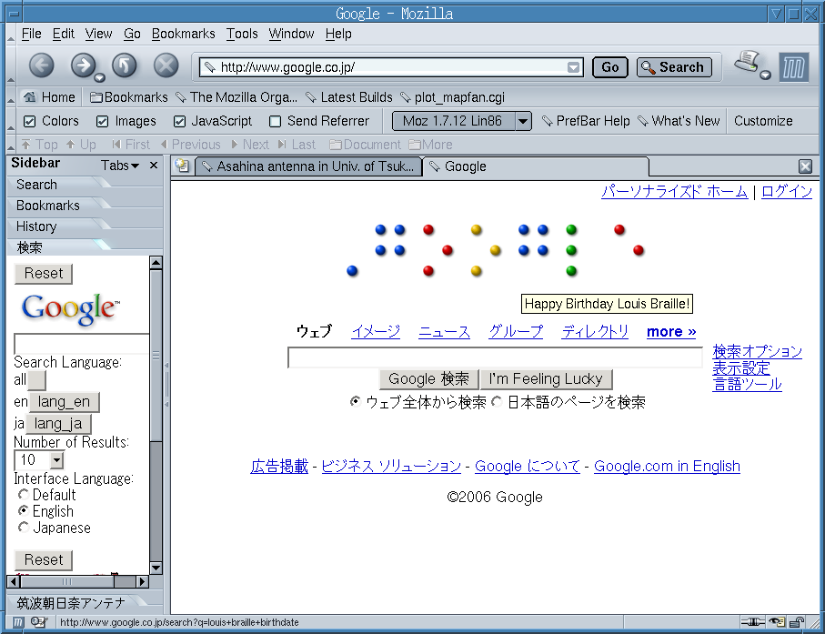Disable the JavaScript checkbox
Viewport: 825px width, 634px height.
[179, 122]
